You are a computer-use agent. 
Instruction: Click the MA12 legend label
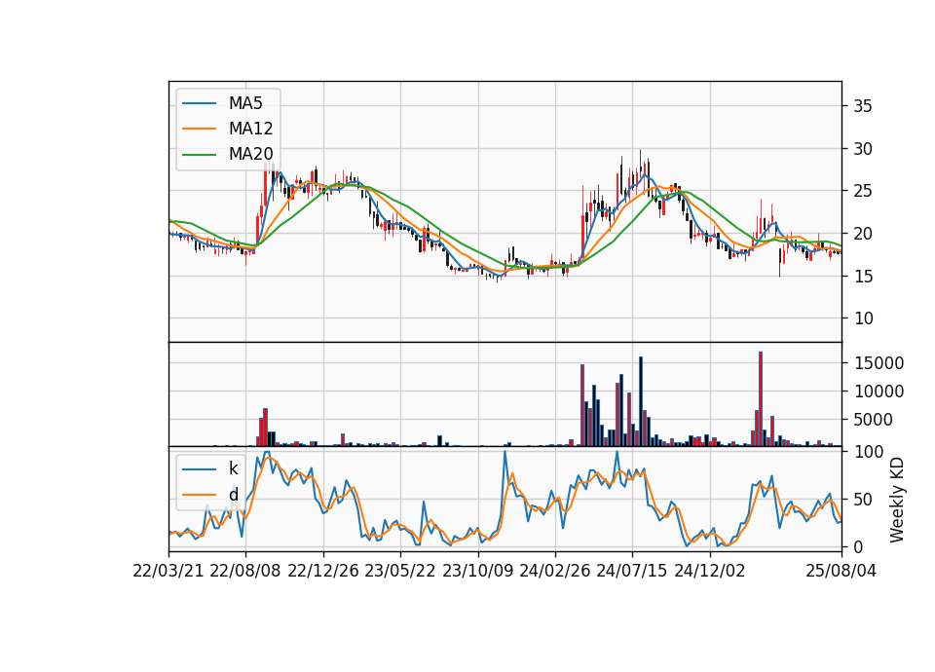point(250,129)
